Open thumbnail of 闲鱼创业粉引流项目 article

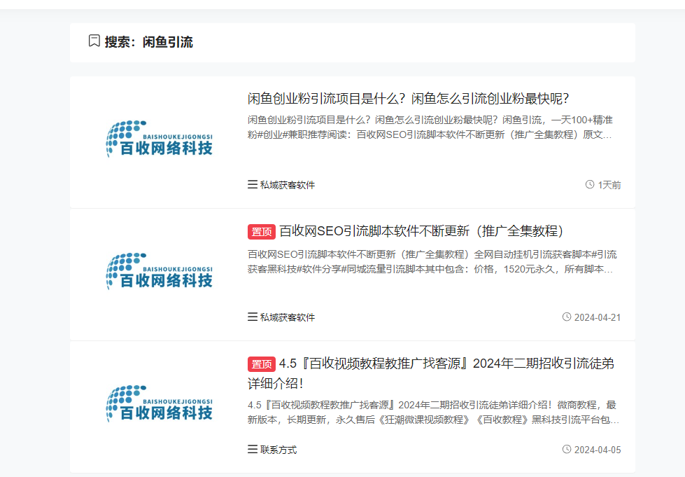coord(159,139)
